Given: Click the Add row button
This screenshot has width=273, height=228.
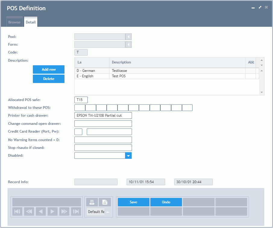Looking at the screenshot, I should pos(49,69).
